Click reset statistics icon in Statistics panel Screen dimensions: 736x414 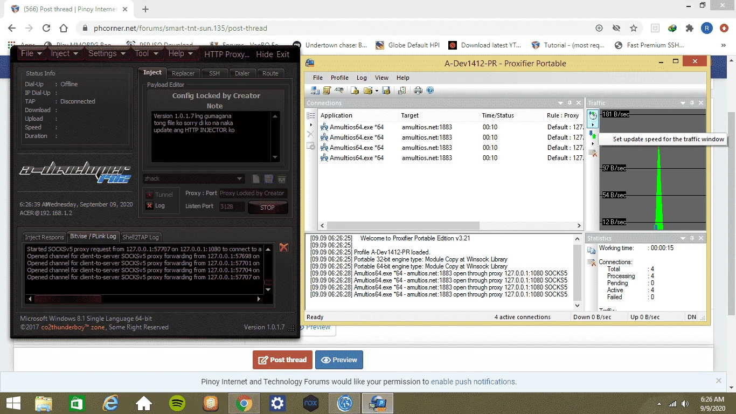591,263
